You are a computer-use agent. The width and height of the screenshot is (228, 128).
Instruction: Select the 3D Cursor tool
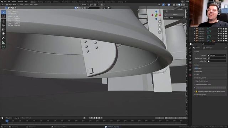point(3,16)
